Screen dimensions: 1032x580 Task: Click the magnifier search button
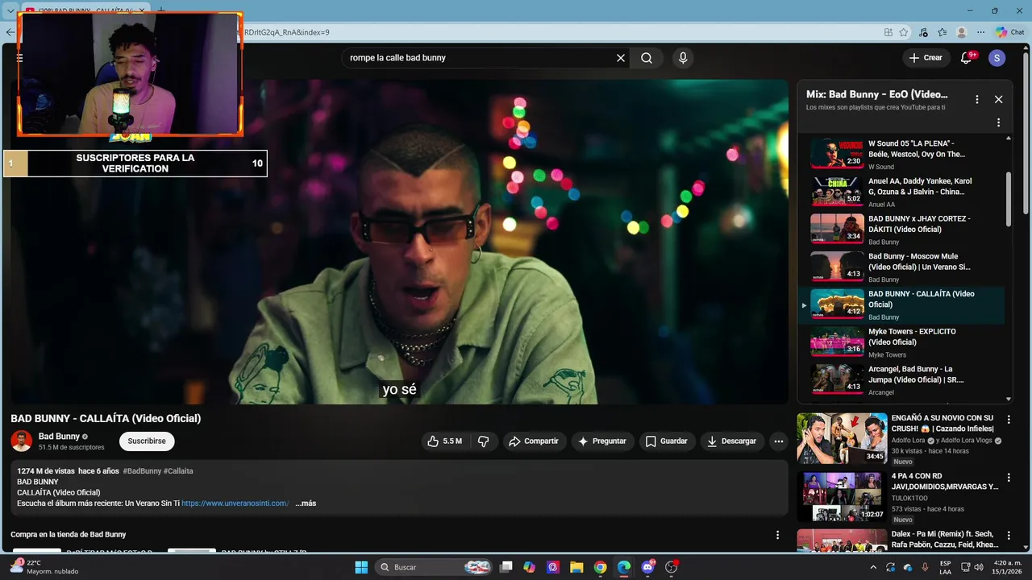click(x=647, y=58)
